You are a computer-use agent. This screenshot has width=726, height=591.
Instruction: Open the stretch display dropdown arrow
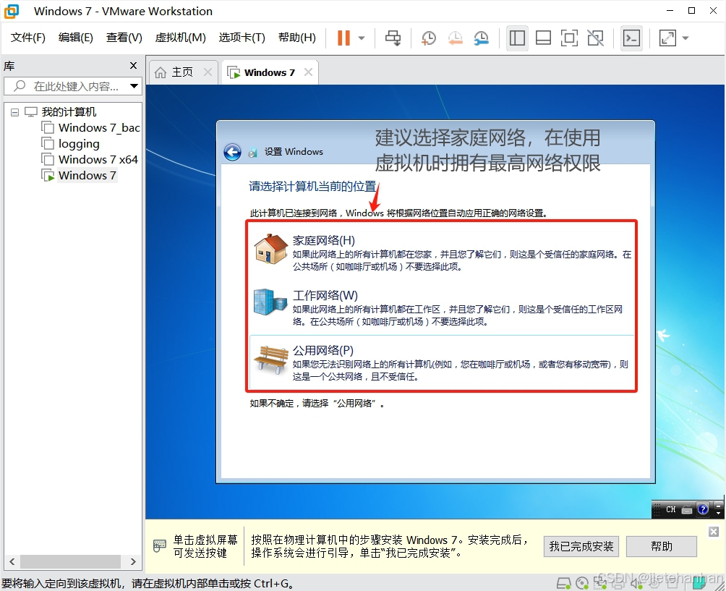click(x=686, y=38)
